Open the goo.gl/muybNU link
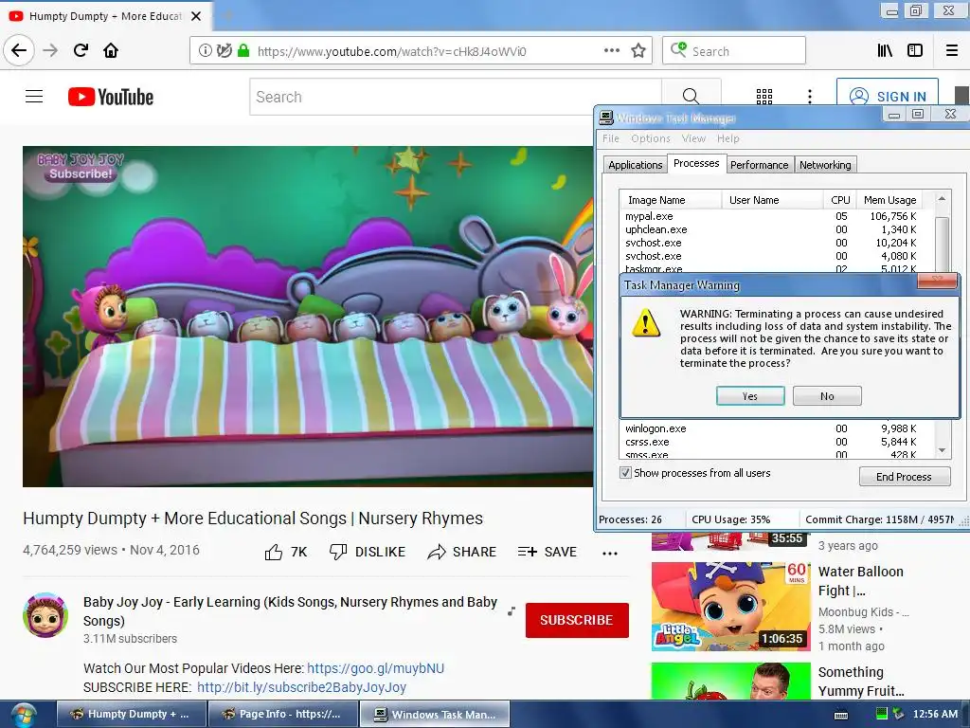Screen dimensions: 970x728 375,668
